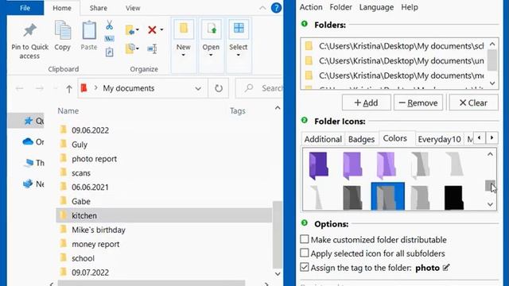The width and height of the screenshot is (509, 286).
Task: Expand the Open dropdown in ribbon
Action: pos(211,55)
